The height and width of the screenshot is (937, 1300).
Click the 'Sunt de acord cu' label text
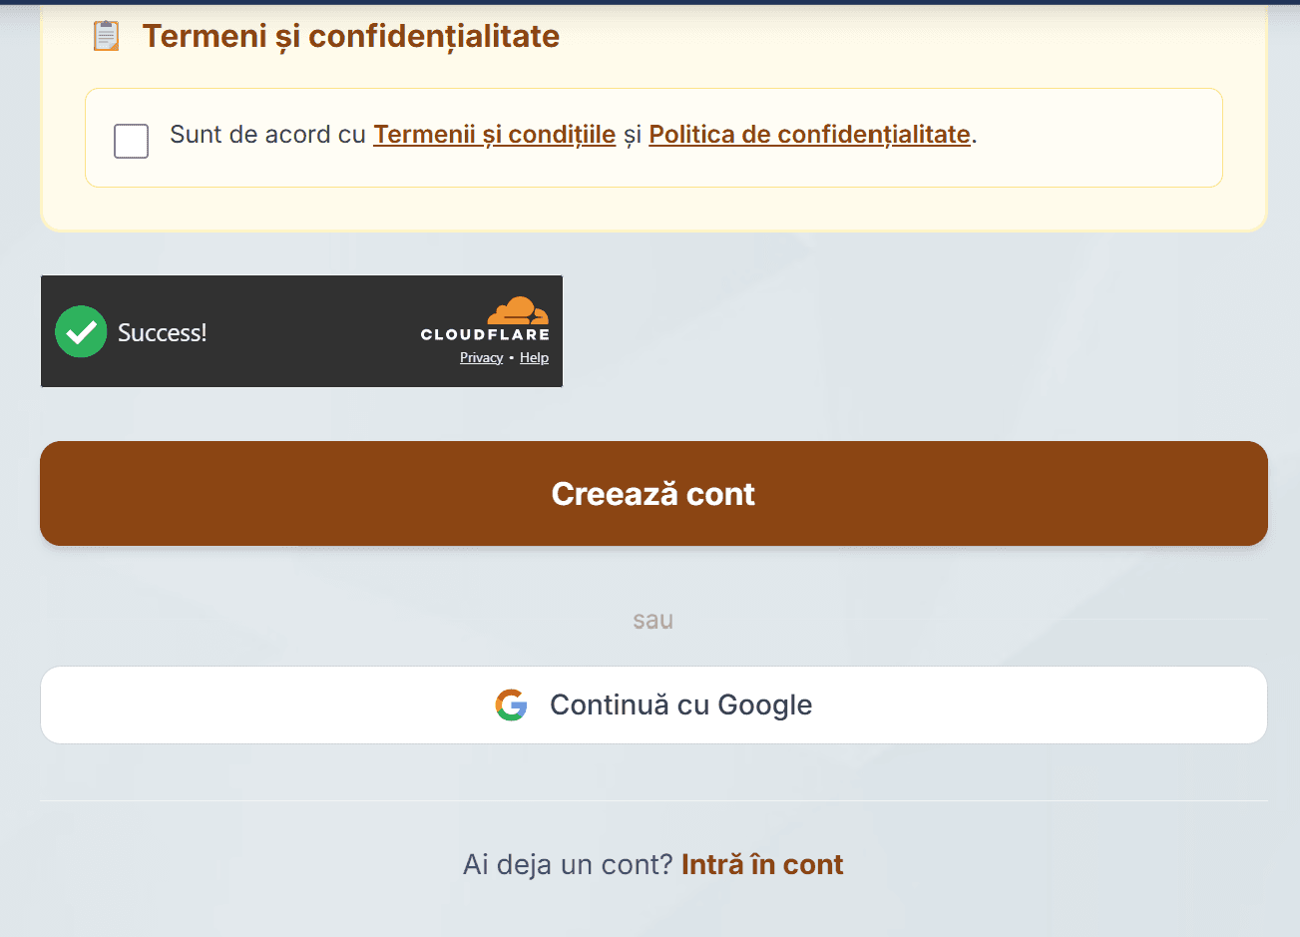[267, 135]
